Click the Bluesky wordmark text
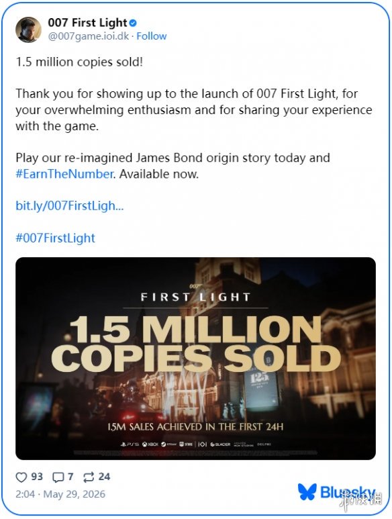The width and height of the screenshot is (392, 519). point(348,492)
